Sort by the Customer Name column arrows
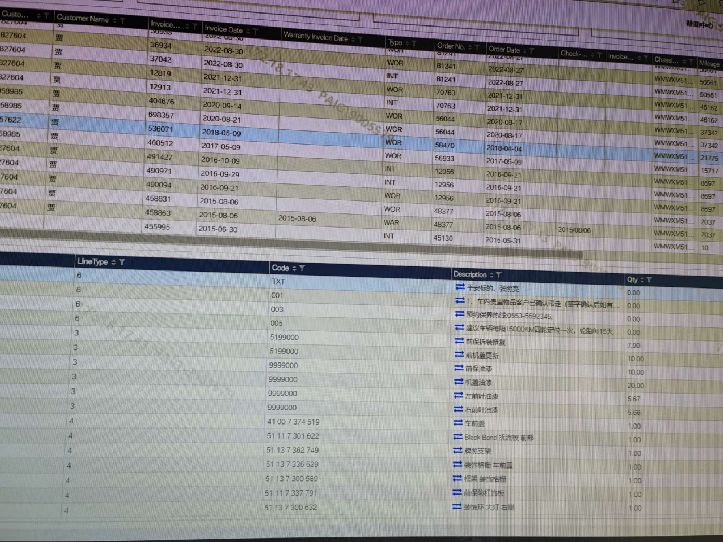The image size is (723, 542). click(115, 20)
